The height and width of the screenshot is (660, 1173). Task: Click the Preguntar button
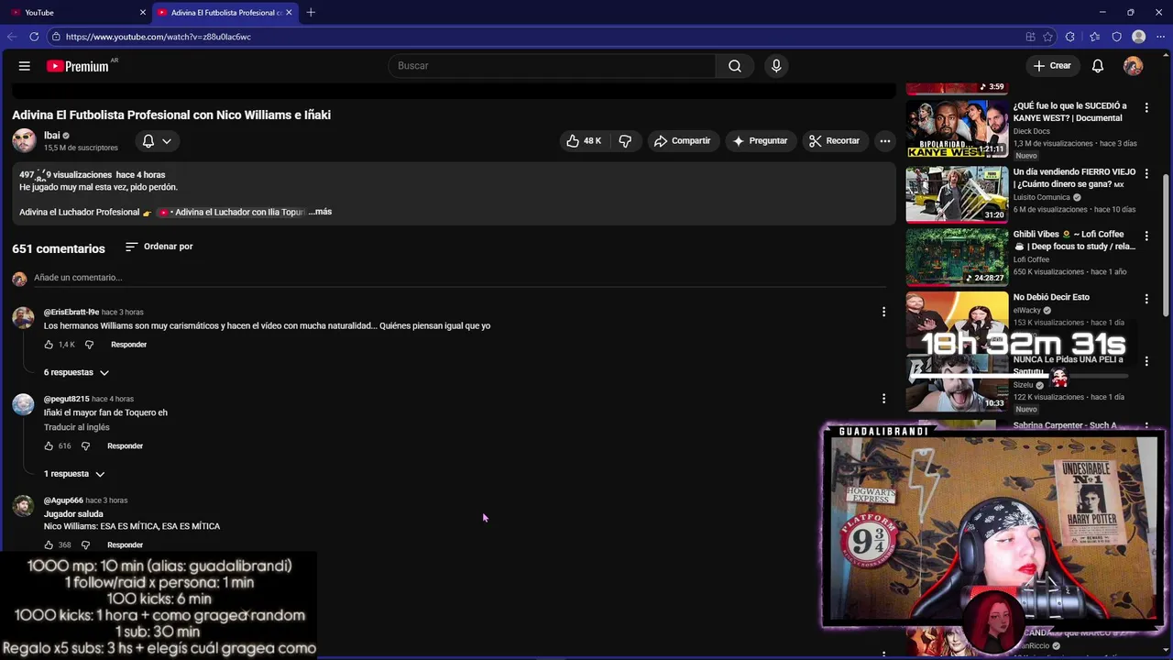760,141
